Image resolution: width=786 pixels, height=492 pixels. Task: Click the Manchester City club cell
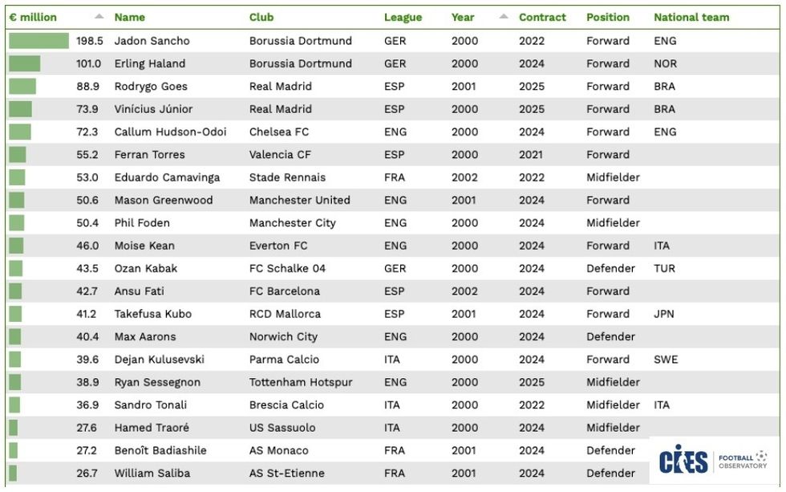click(x=293, y=223)
